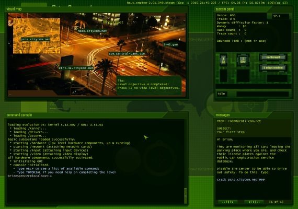This screenshot has width=298, height=209.
Task: Click 'crack pcrs.citycom.net 999' command text
Action: click(240, 180)
